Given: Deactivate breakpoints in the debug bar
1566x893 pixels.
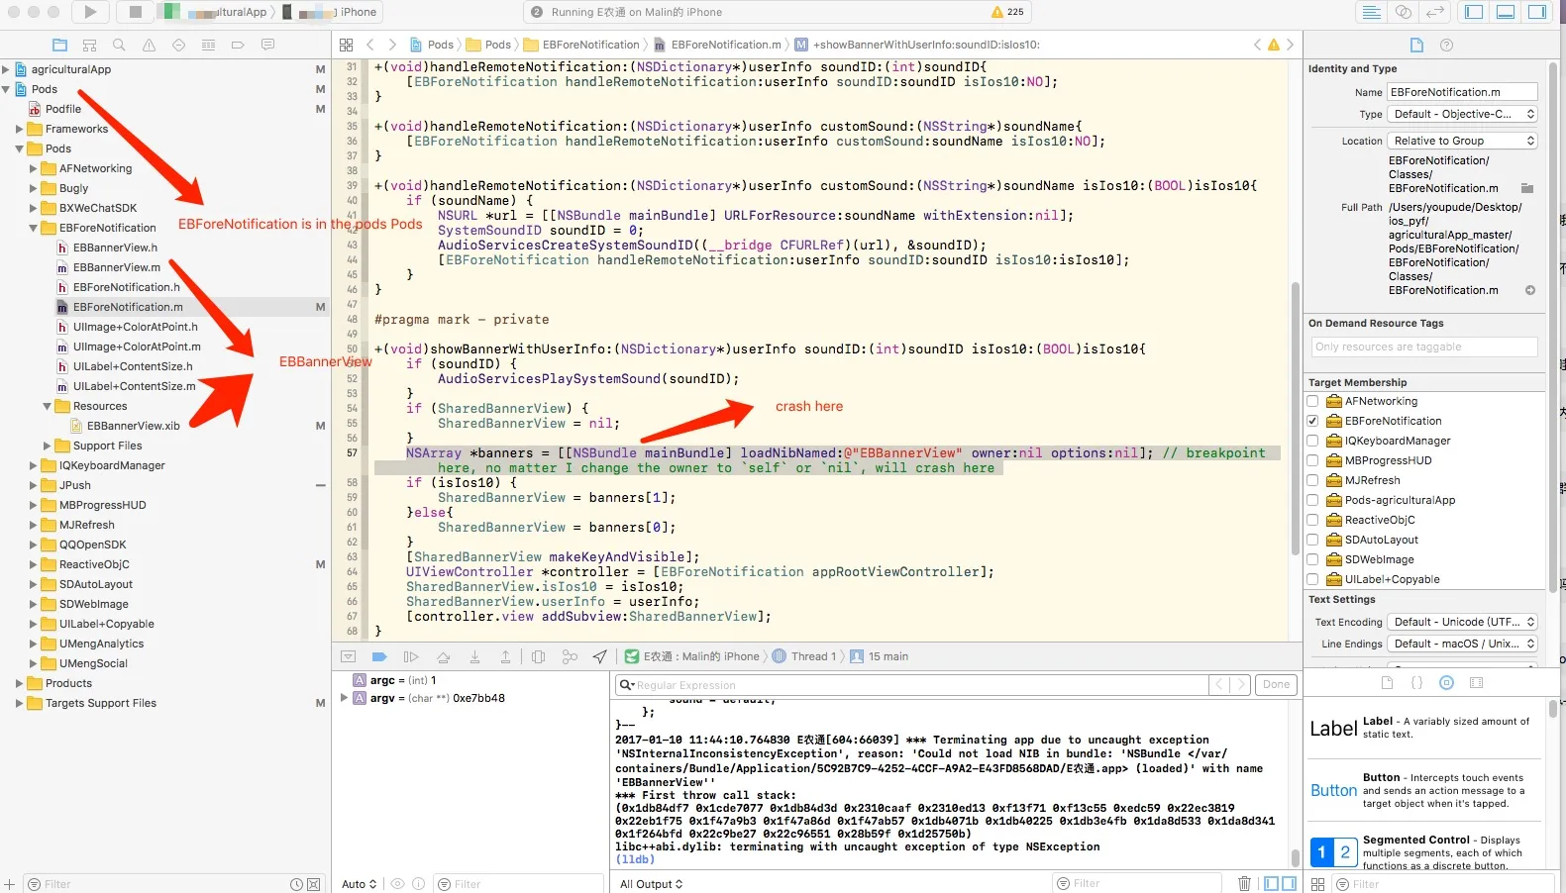Looking at the screenshot, I should pyautogui.click(x=379, y=656).
